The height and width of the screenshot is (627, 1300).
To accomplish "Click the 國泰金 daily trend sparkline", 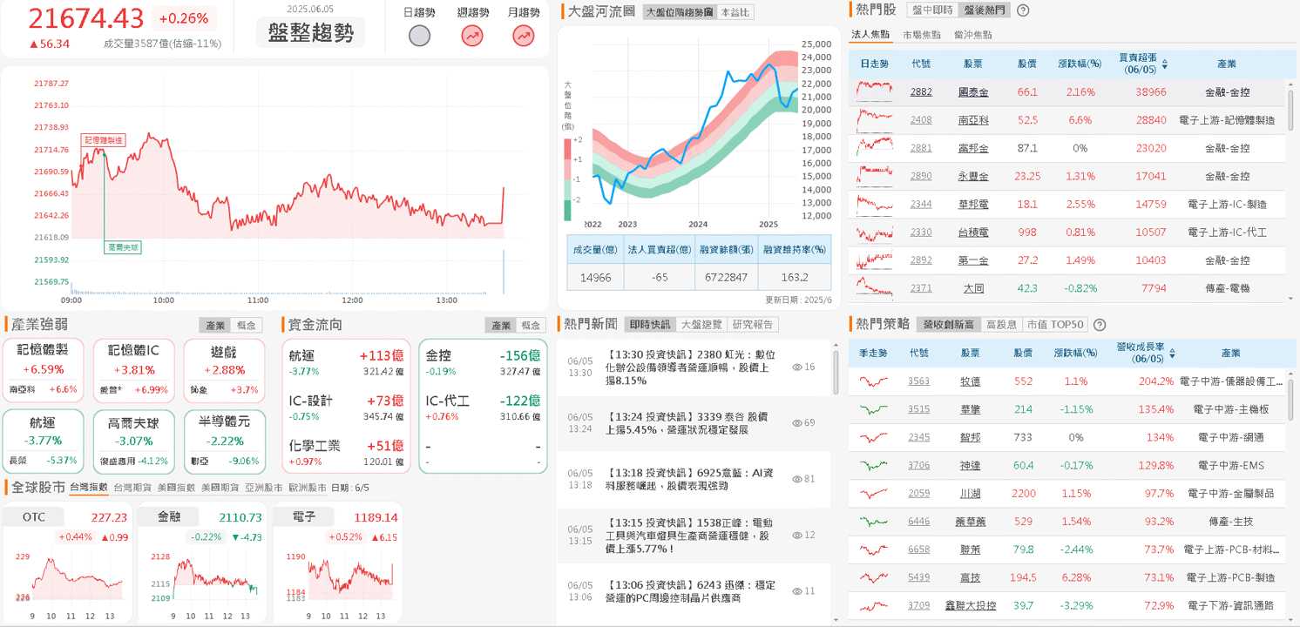I will coord(874,91).
